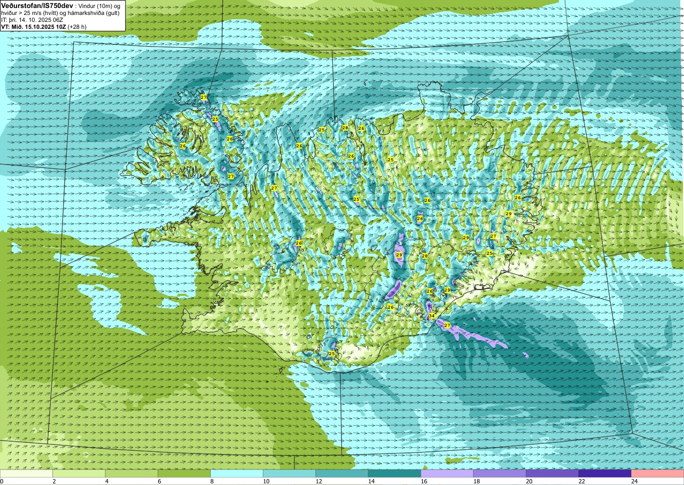Click the '16' legend scale label
The width and height of the screenshot is (684, 485).
pyautogui.click(x=424, y=481)
